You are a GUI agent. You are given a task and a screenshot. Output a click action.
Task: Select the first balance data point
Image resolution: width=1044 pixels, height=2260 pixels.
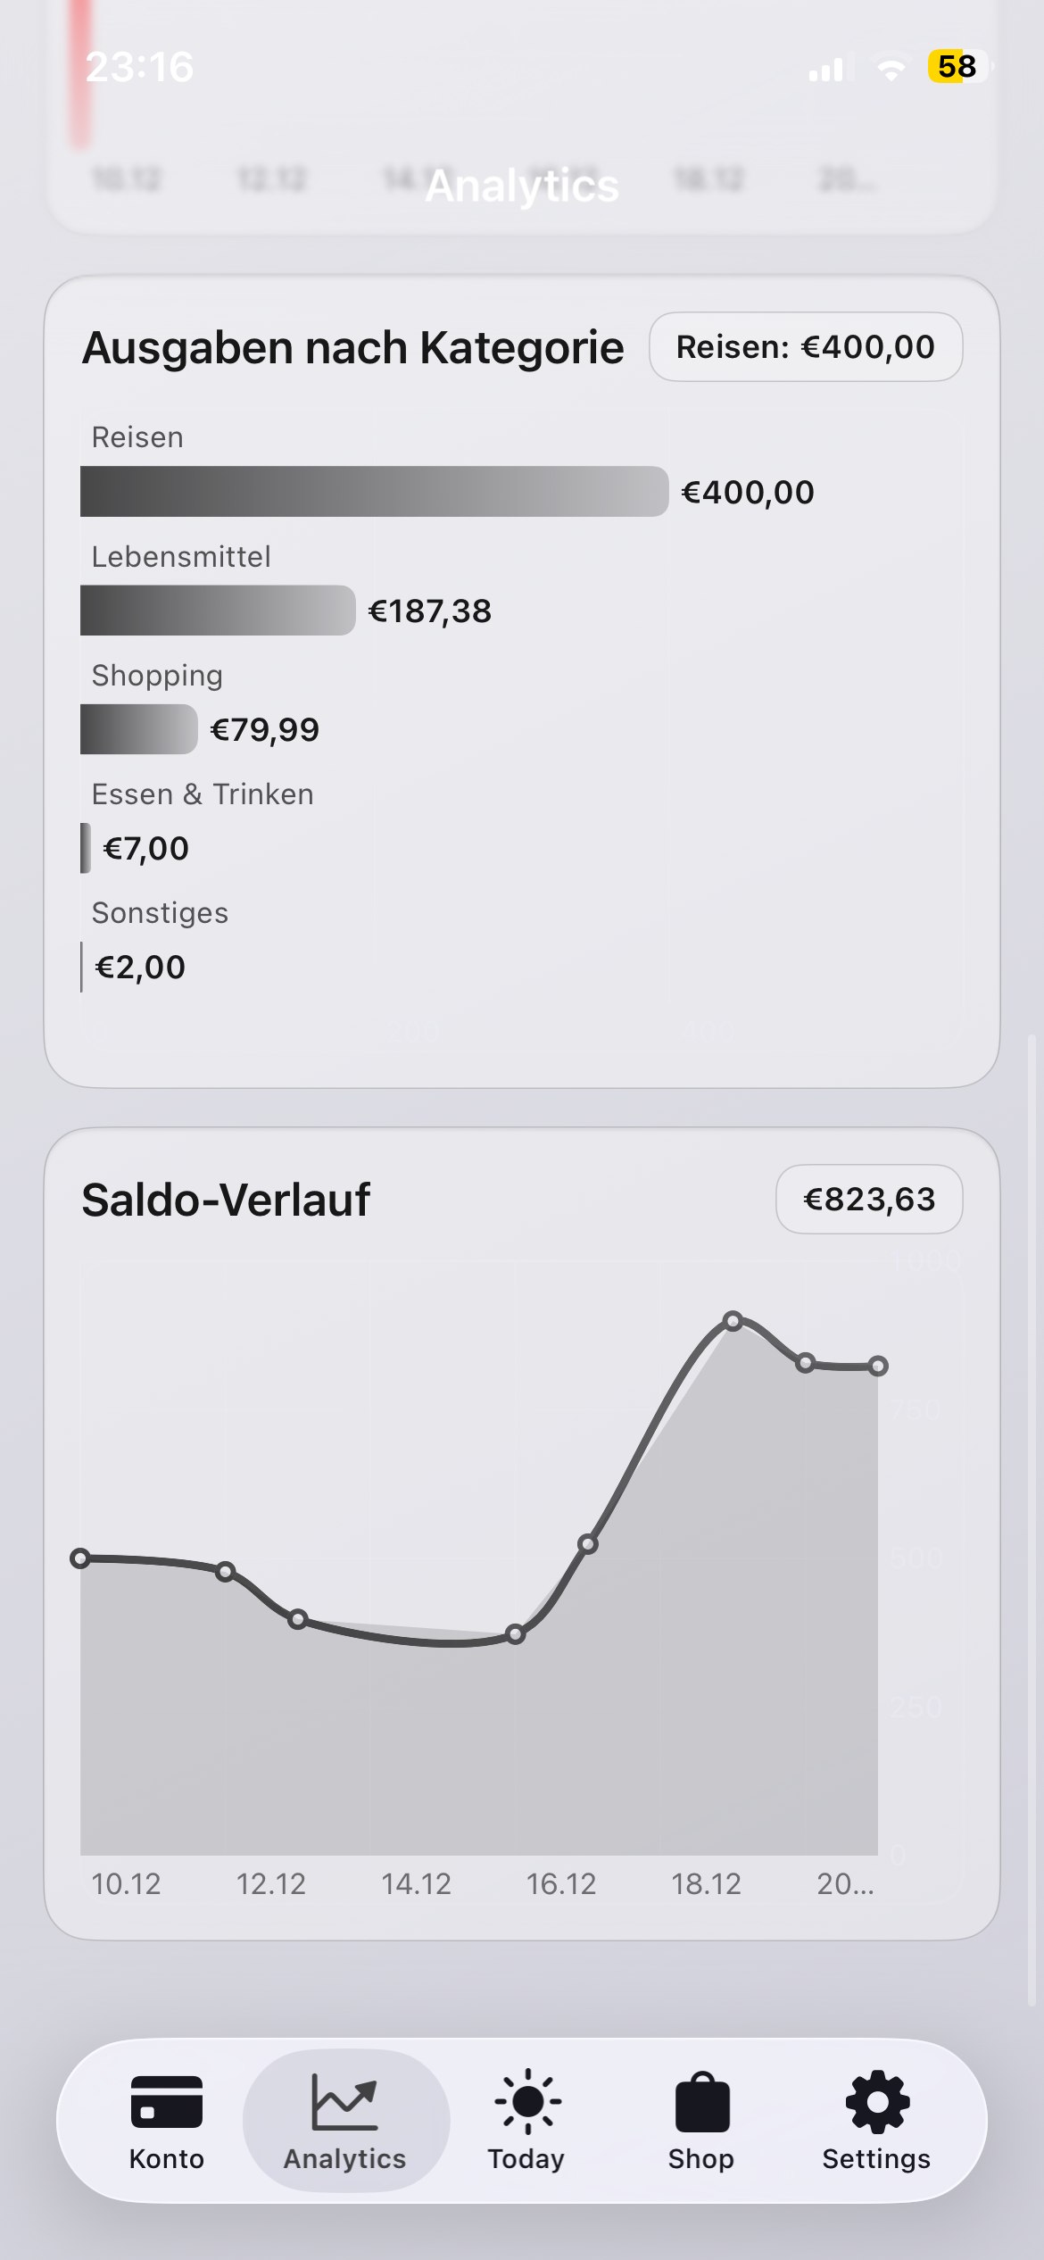coord(80,1558)
